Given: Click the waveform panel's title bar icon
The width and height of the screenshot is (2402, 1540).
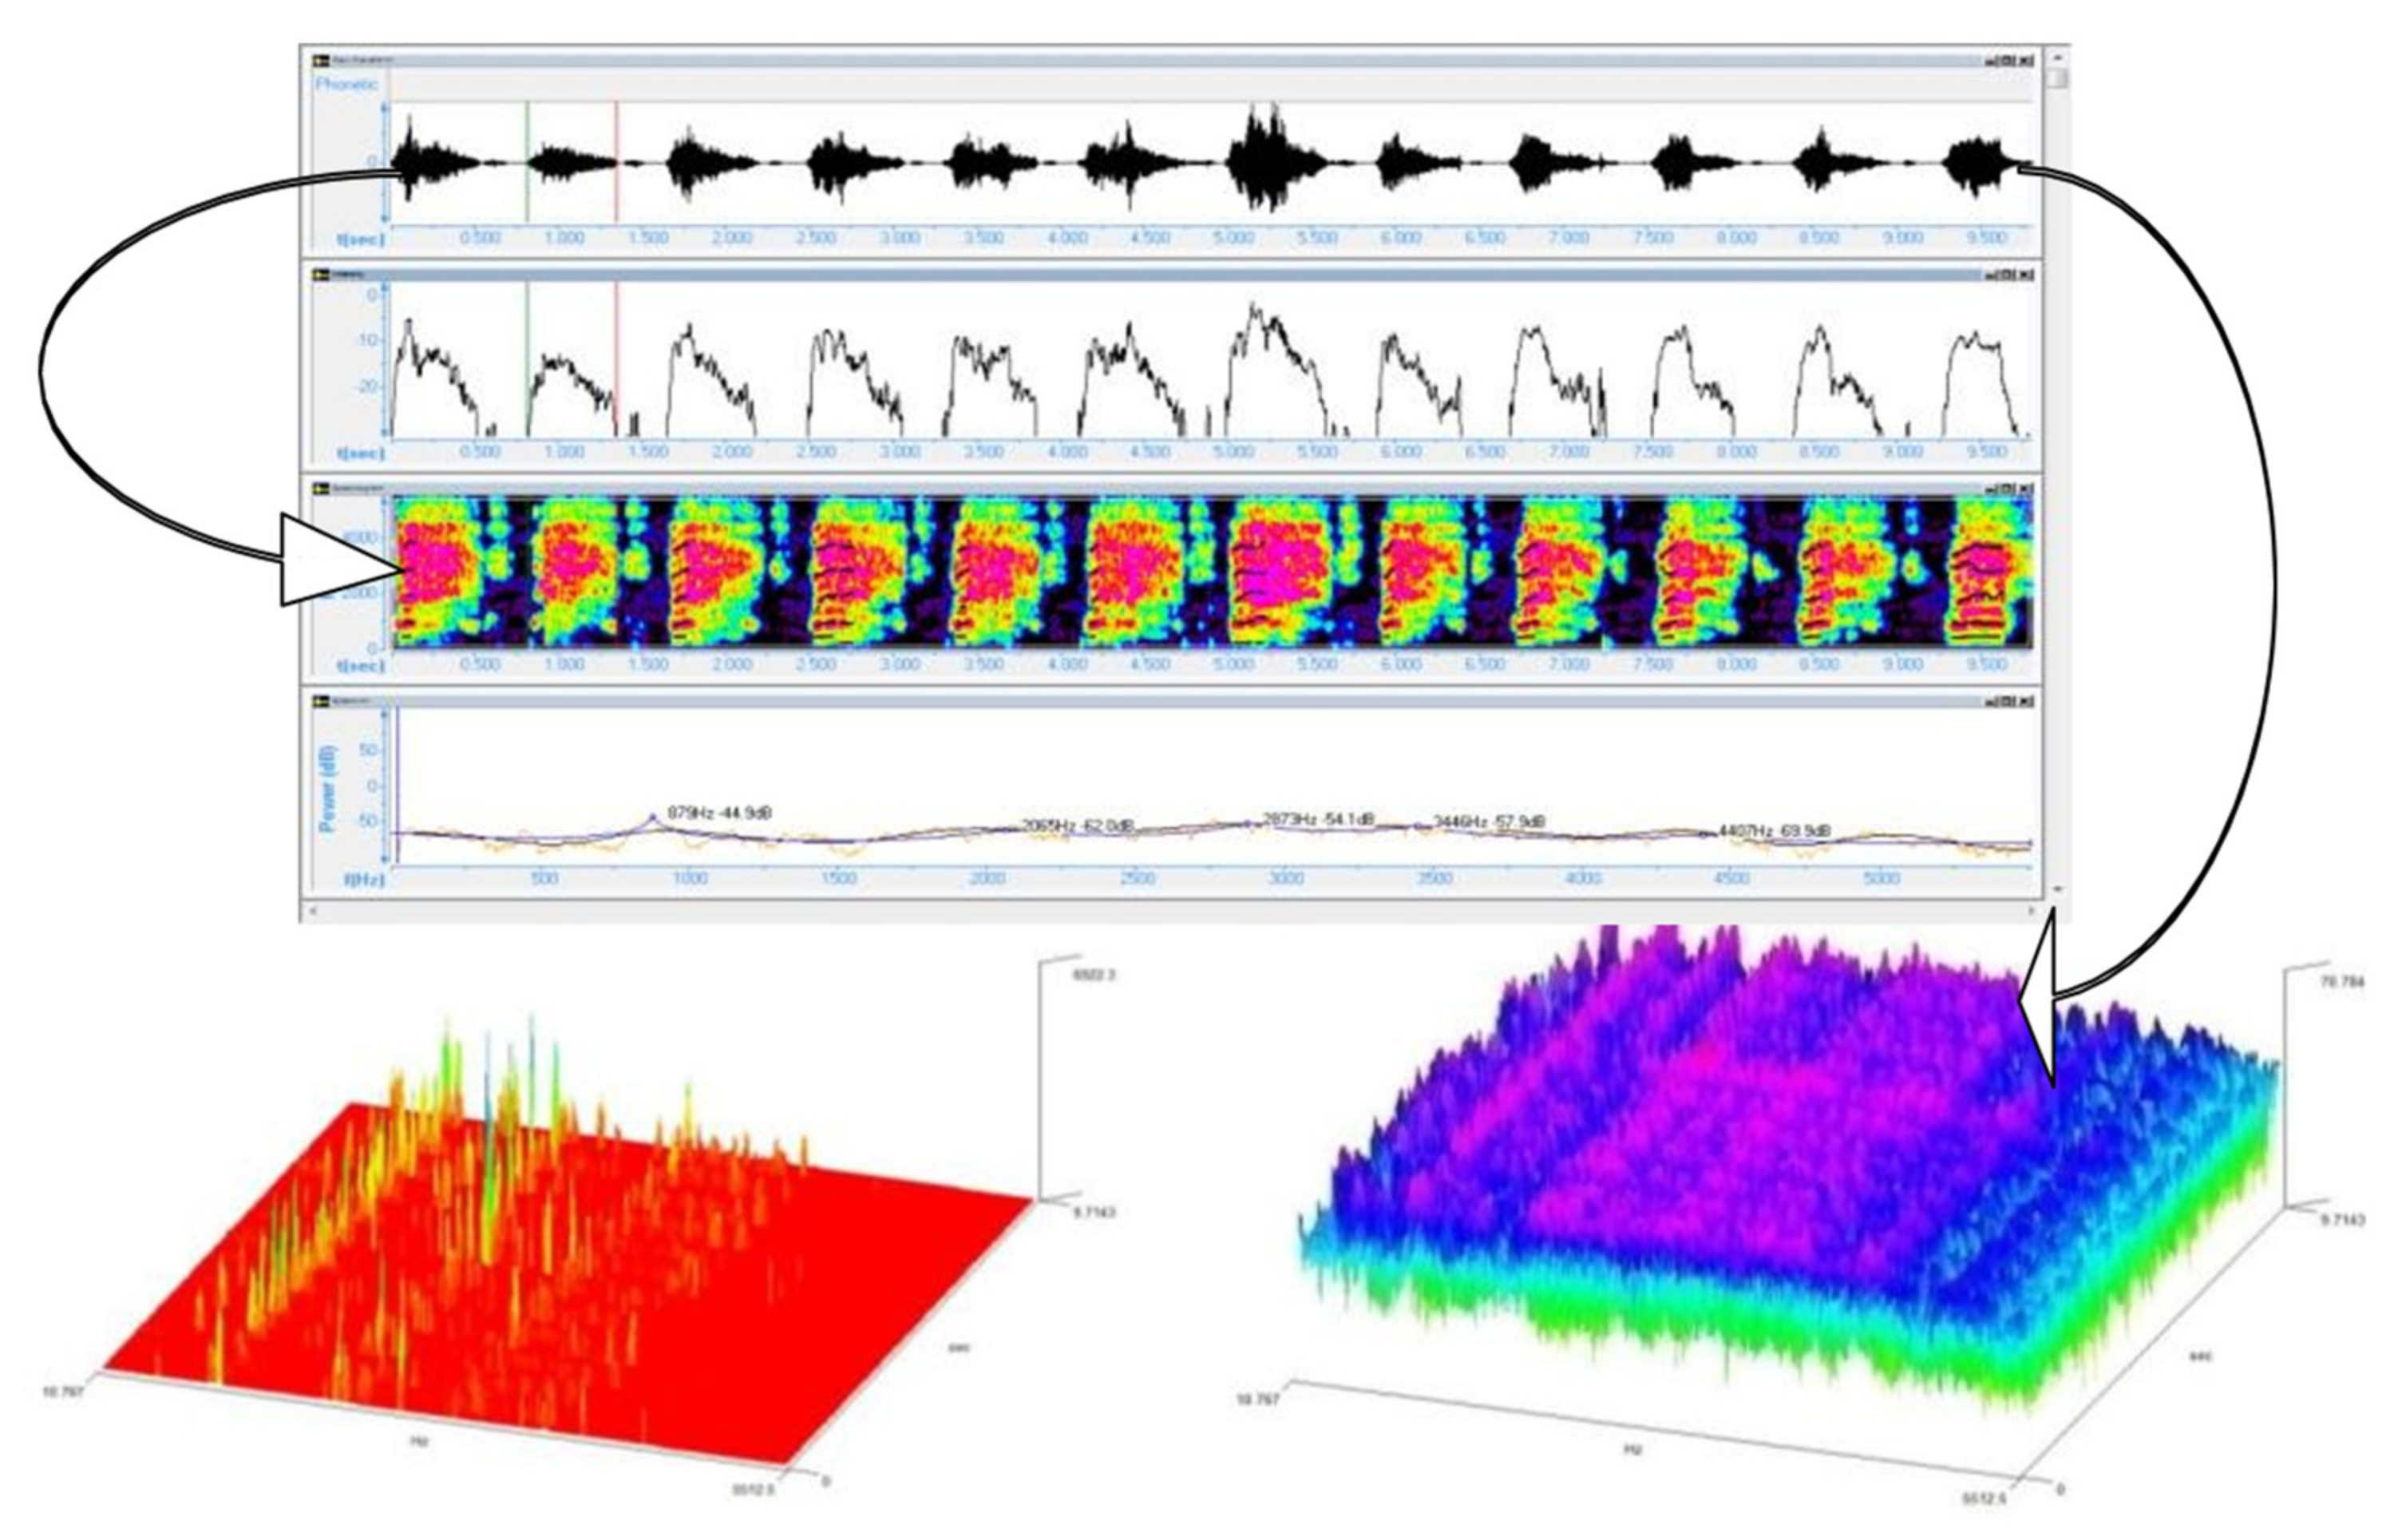Looking at the screenshot, I should coord(321,61).
